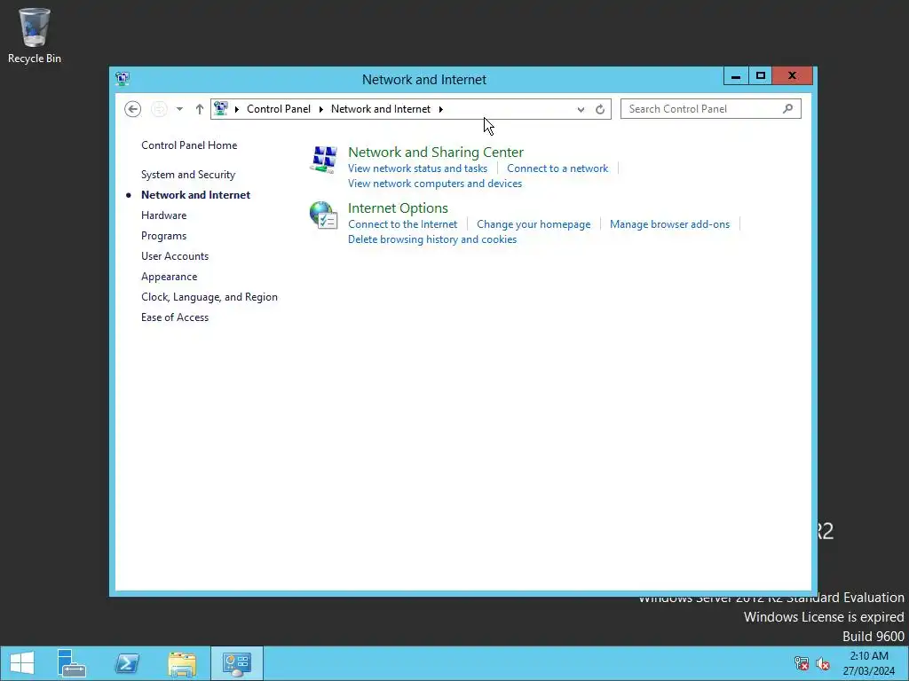Expand the address bar history dropdown
Viewport: 909px width, 681px height.
click(x=581, y=109)
